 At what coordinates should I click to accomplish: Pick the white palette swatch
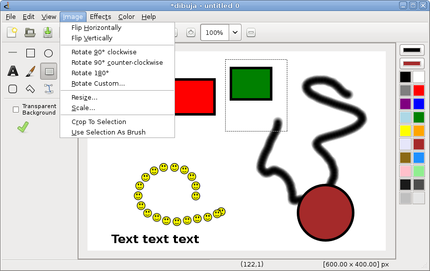click(x=419, y=77)
